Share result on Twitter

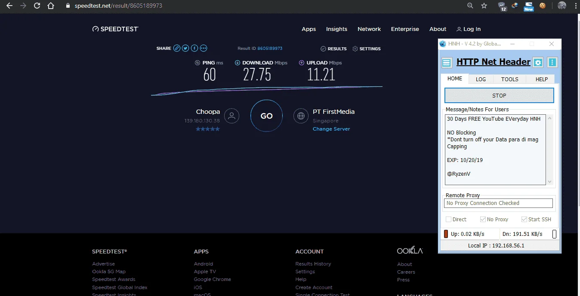185,49
